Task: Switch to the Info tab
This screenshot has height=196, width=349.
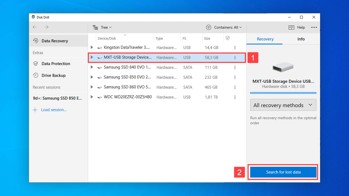Action: (x=301, y=39)
